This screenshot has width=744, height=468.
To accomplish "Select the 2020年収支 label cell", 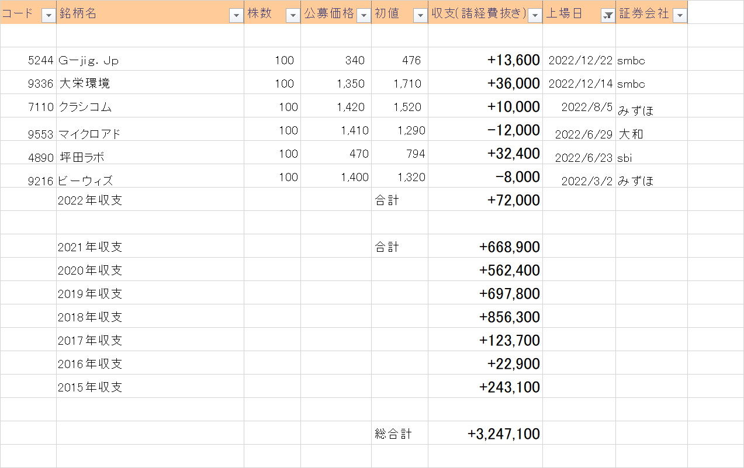I will point(150,269).
